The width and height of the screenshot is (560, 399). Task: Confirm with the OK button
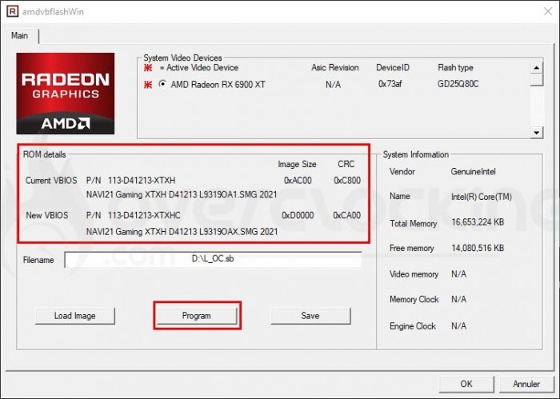466,384
